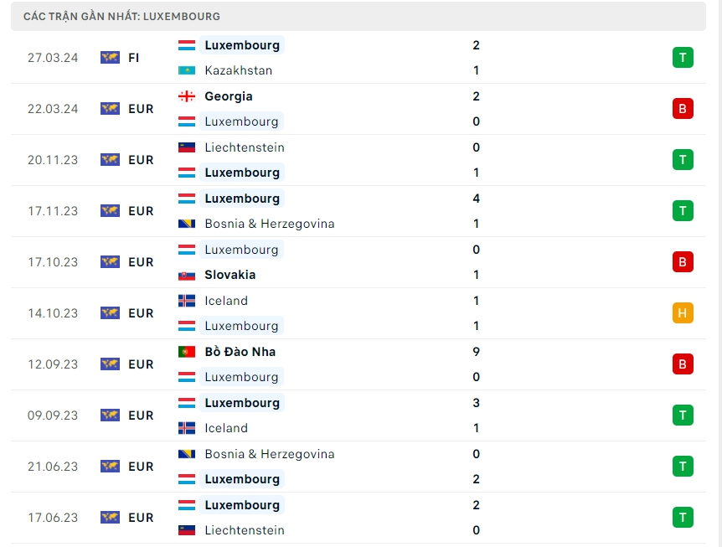Screen dimensions: 722x547
Task: Click the 9 score in the Portugal match
Action: [476, 352]
